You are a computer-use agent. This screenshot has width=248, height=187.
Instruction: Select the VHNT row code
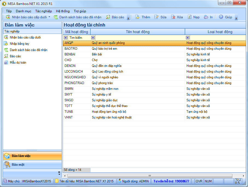(68, 117)
